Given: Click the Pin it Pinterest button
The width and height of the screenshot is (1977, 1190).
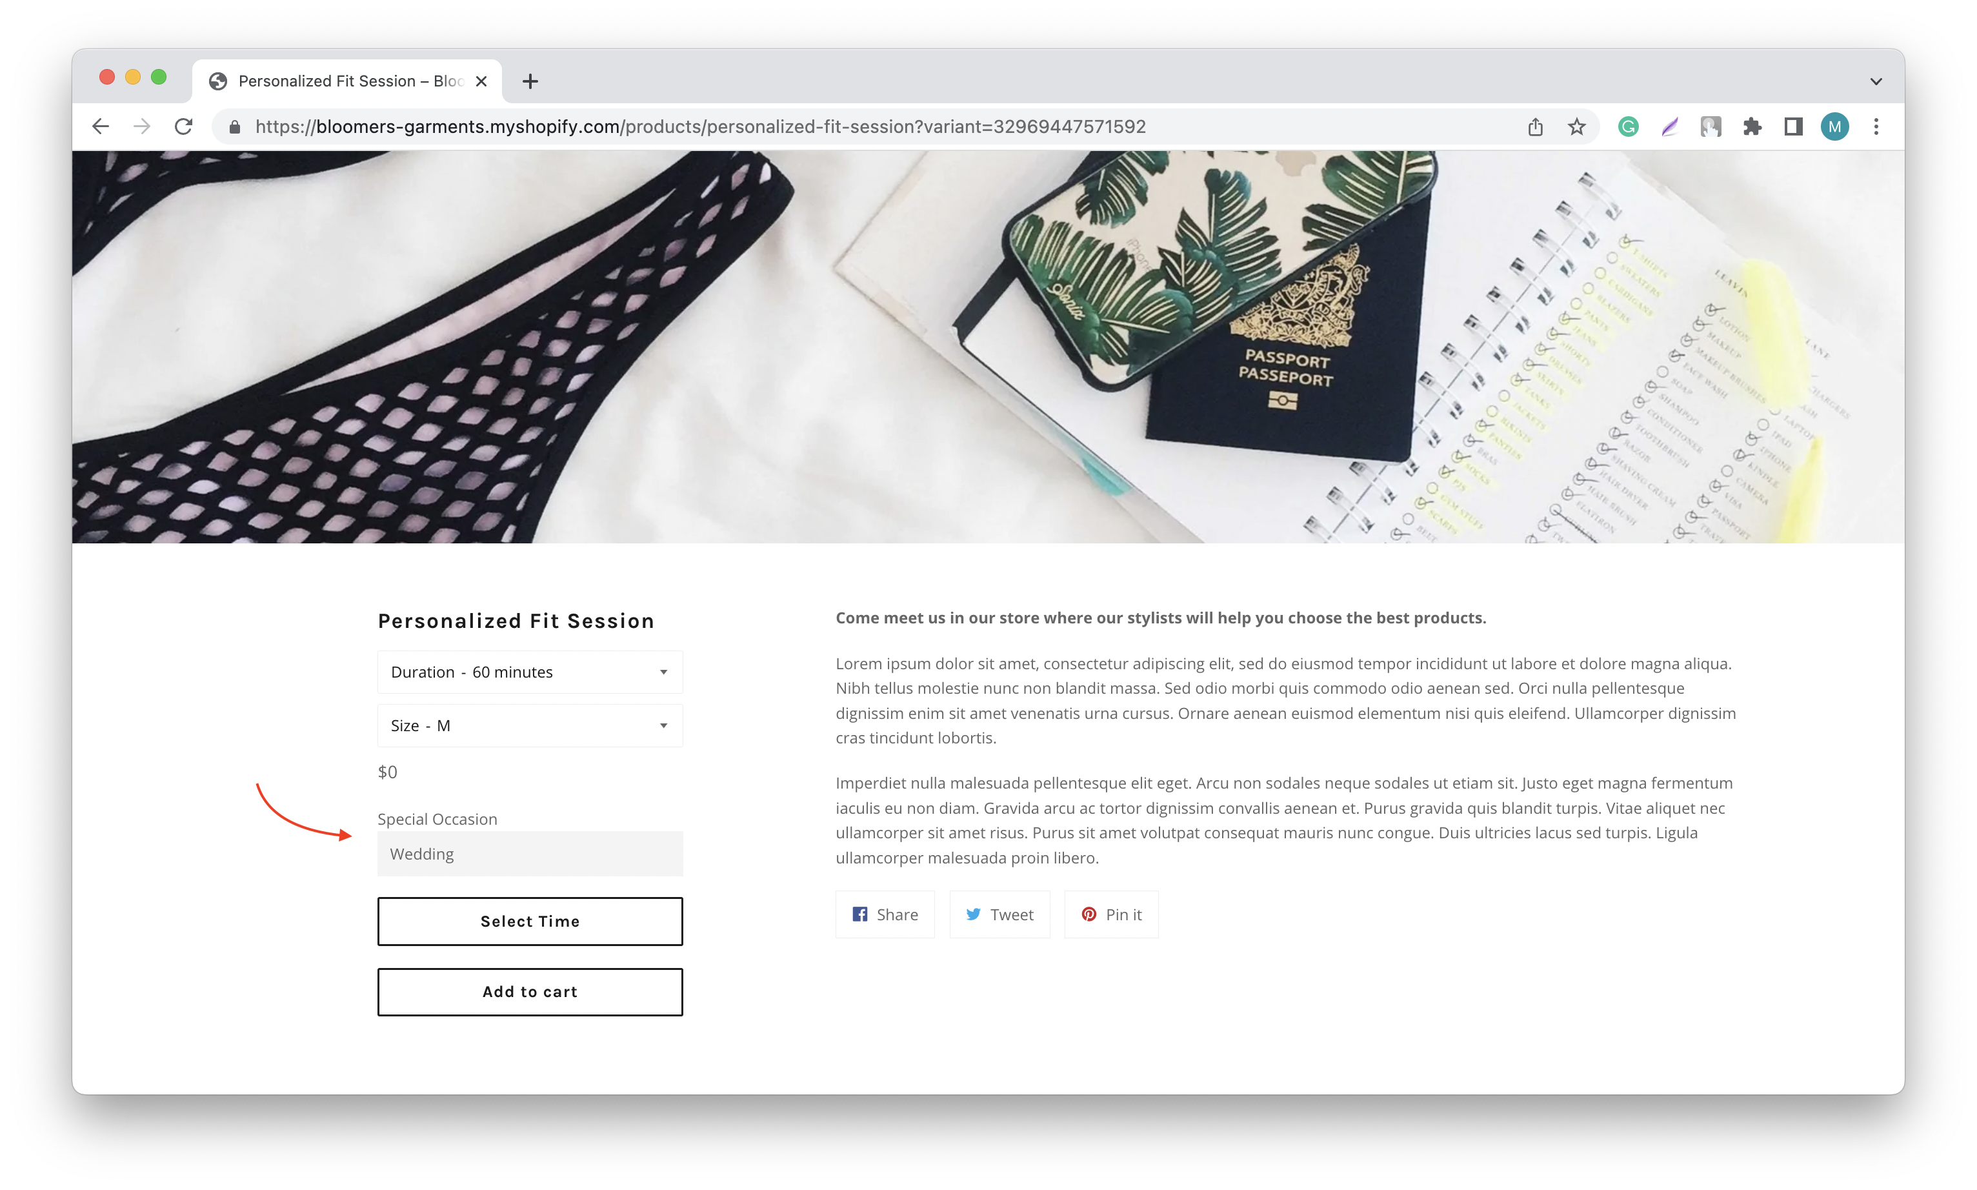Looking at the screenshot, I should [1111, 914].
